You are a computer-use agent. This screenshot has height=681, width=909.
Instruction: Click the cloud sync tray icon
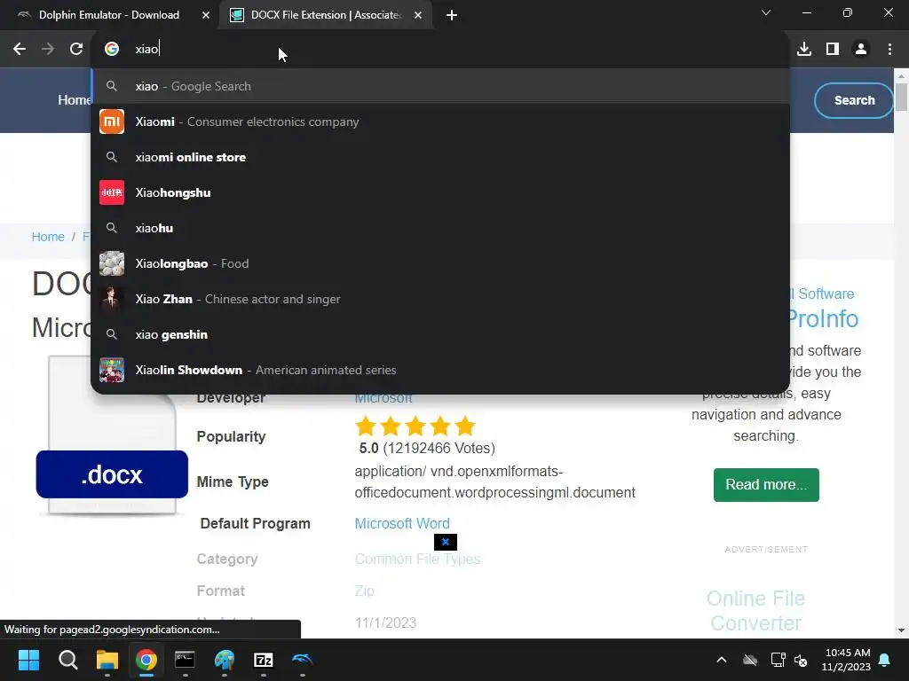coord(750,660)
